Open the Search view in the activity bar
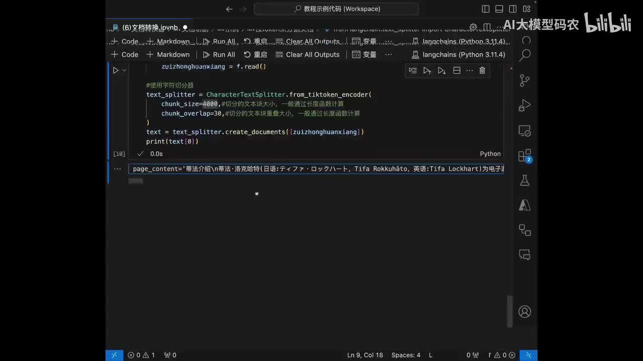This screenshot has width=643, height=361. click(x=525, y=55)
